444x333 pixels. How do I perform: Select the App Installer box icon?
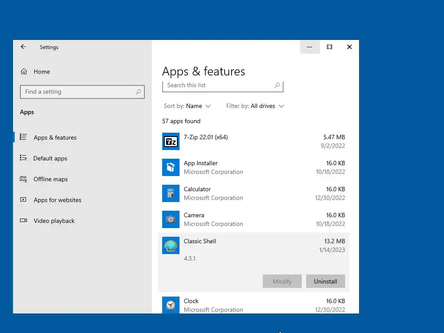pyautogui.click(x=171, y=167)
